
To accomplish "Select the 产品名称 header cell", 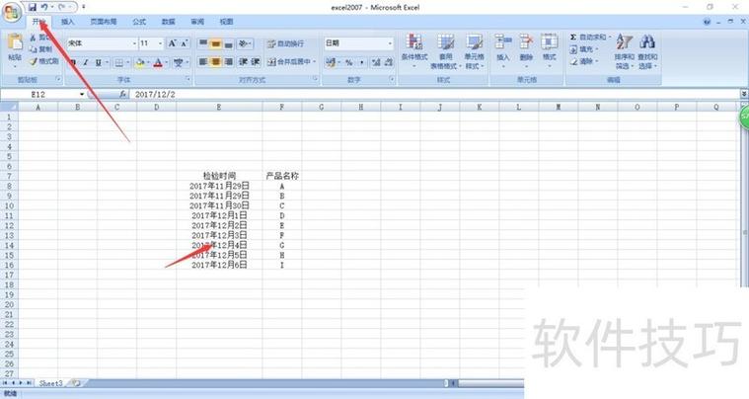I will pyautogui.click(x=282, y=176).
